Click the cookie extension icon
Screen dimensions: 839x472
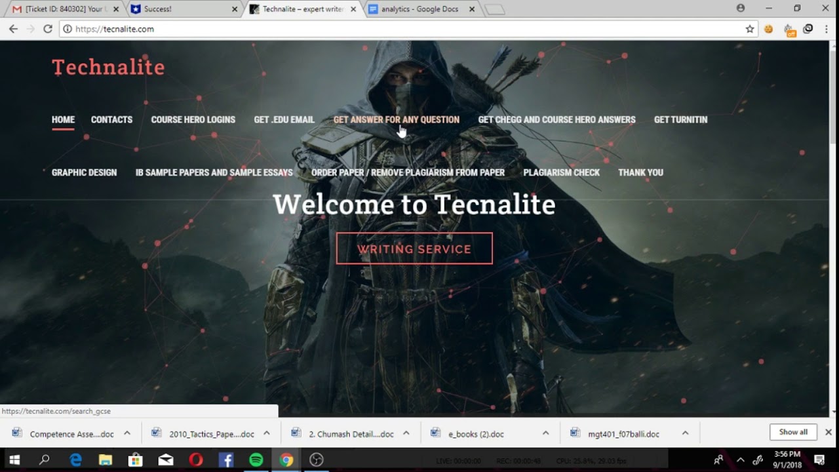click(x=769, y=29)
